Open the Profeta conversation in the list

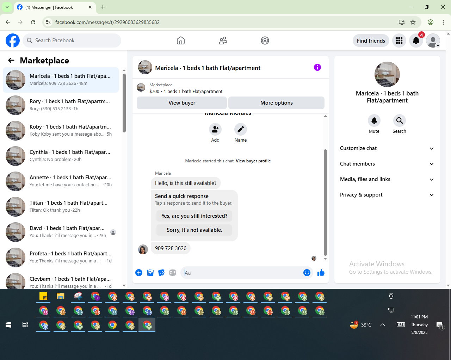click(61, 257)
